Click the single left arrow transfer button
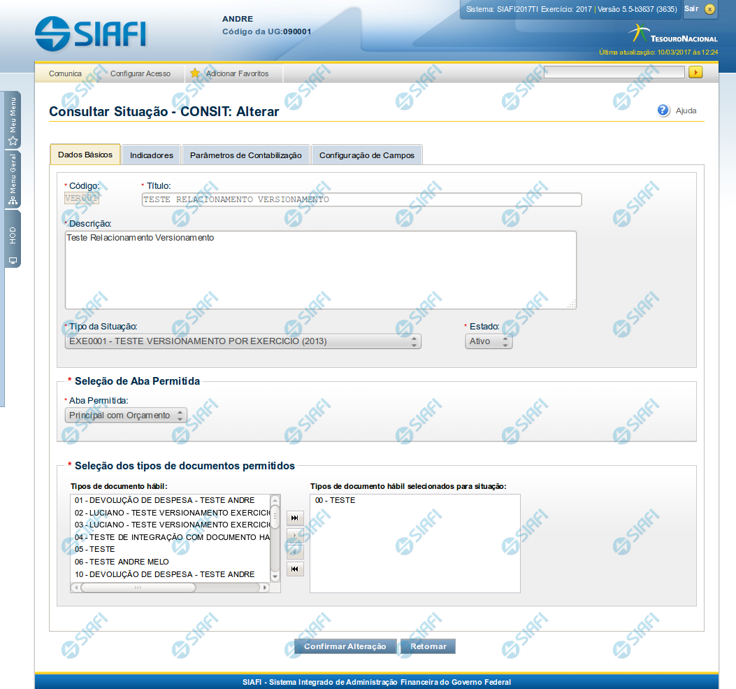The image size is (736, 689). (x=295, y=552)
